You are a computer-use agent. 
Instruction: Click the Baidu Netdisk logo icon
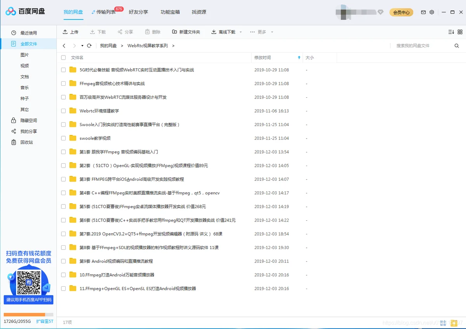pos(10,12)
